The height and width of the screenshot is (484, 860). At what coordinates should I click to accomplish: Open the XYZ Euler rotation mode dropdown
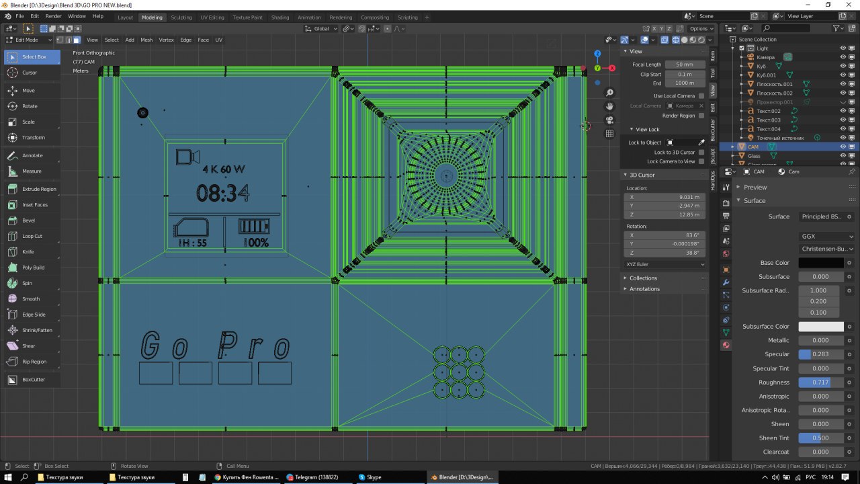click(665, 264)
